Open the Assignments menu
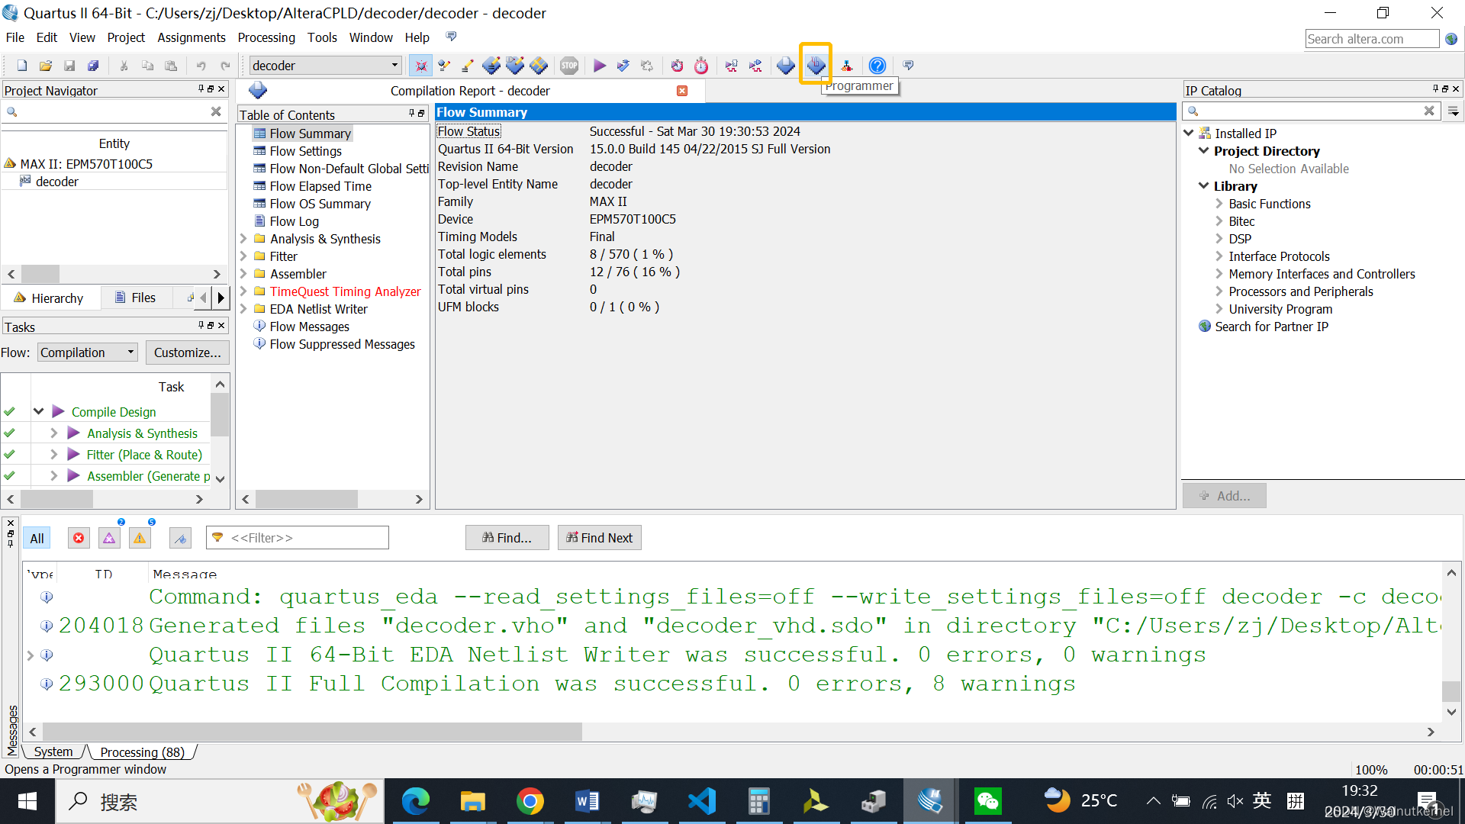 pyautogui.click(x=191, y=37)
